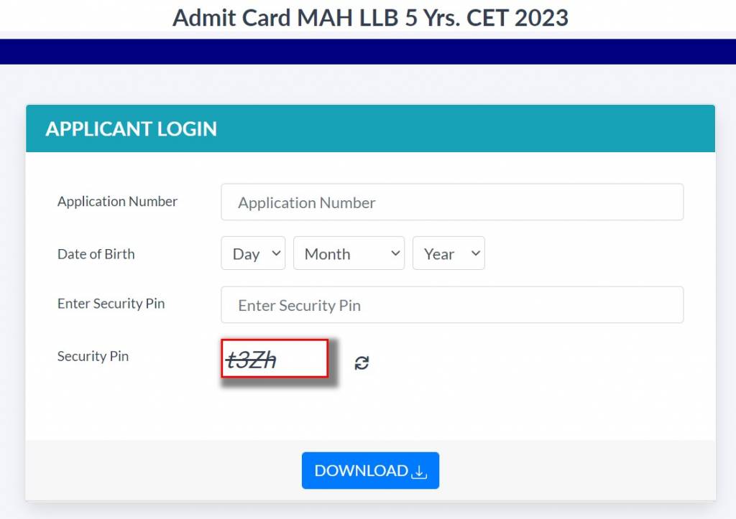Click the Application Number label
736x519 pixels.
coord(117,202)
